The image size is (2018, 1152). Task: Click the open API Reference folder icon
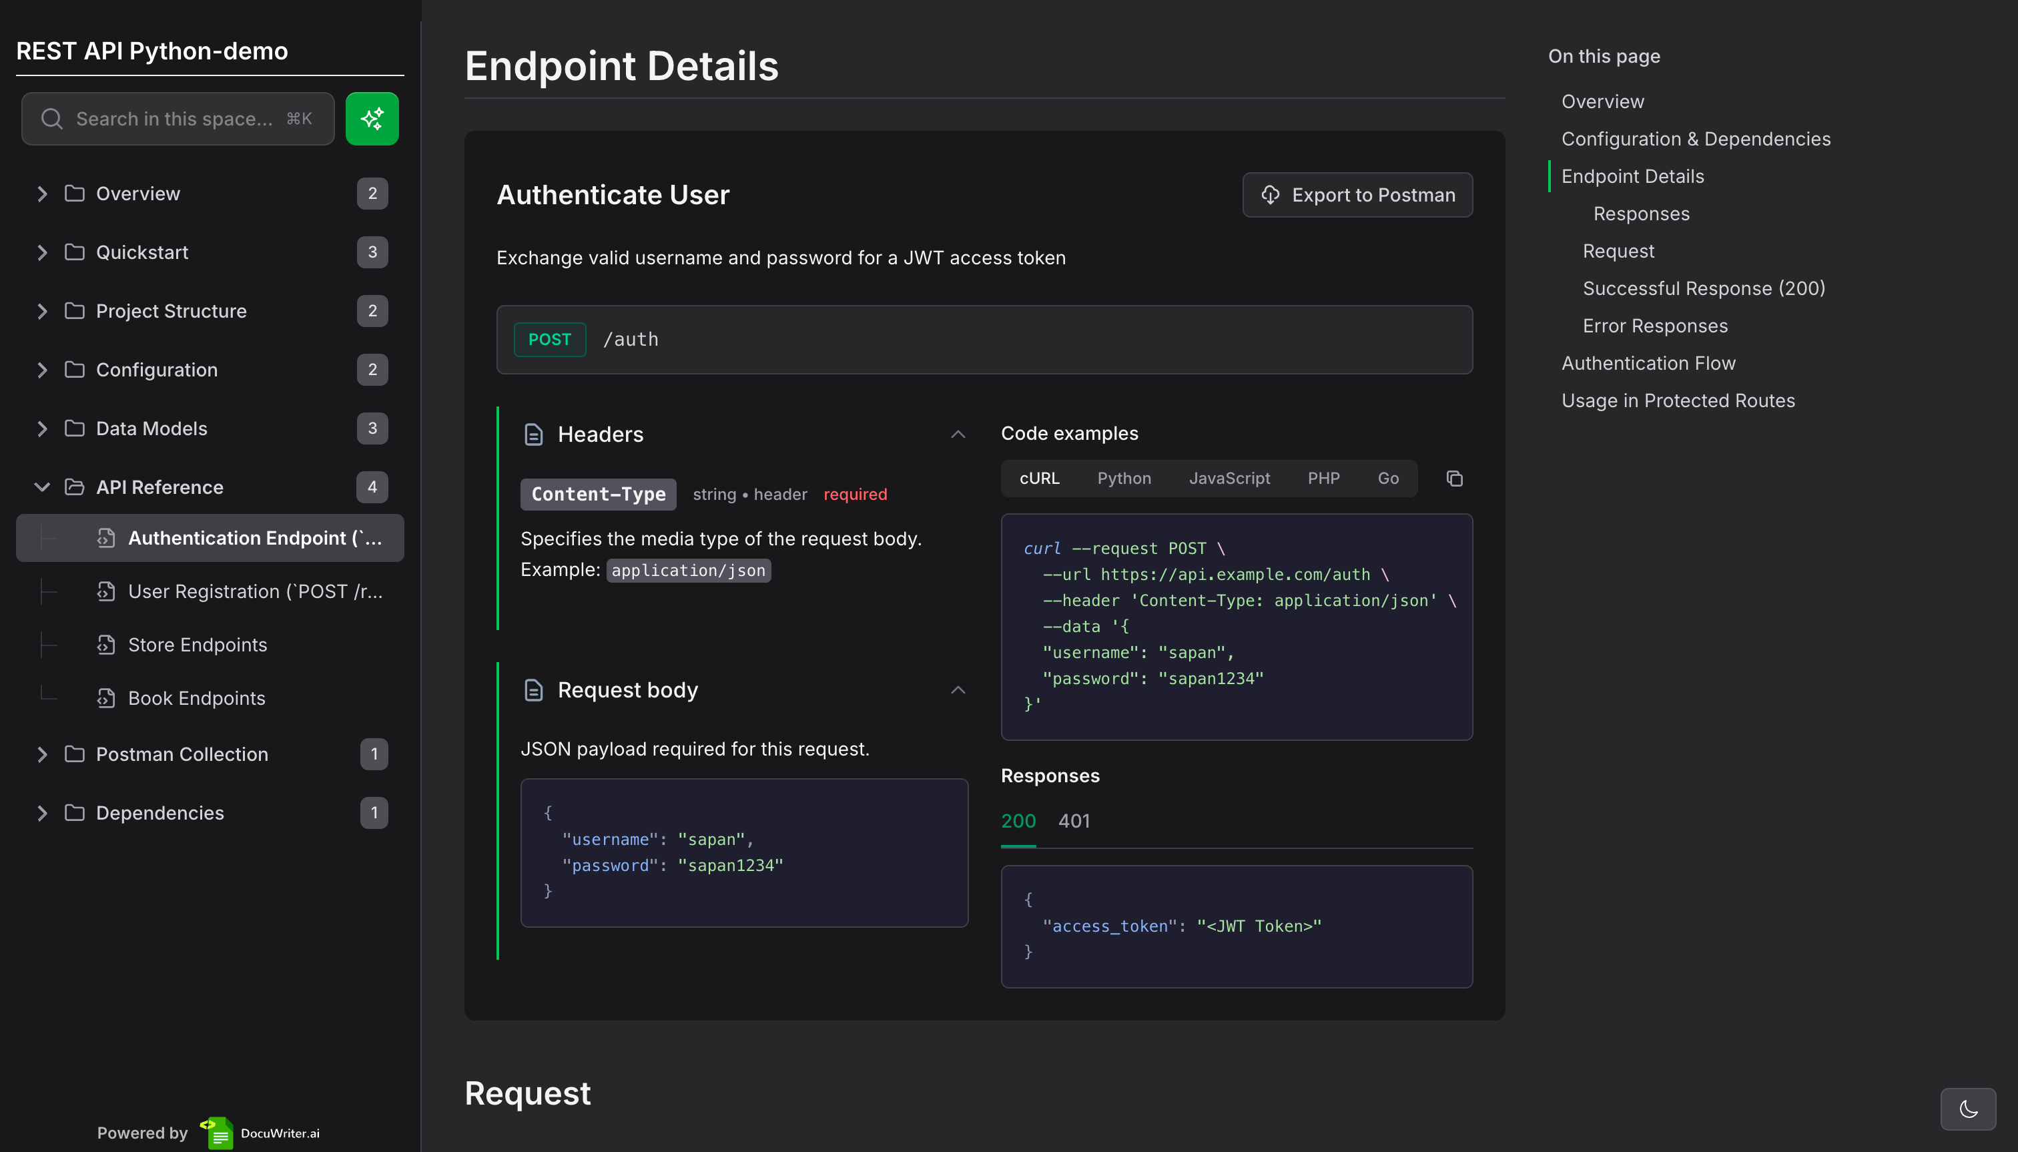(74, 487)
